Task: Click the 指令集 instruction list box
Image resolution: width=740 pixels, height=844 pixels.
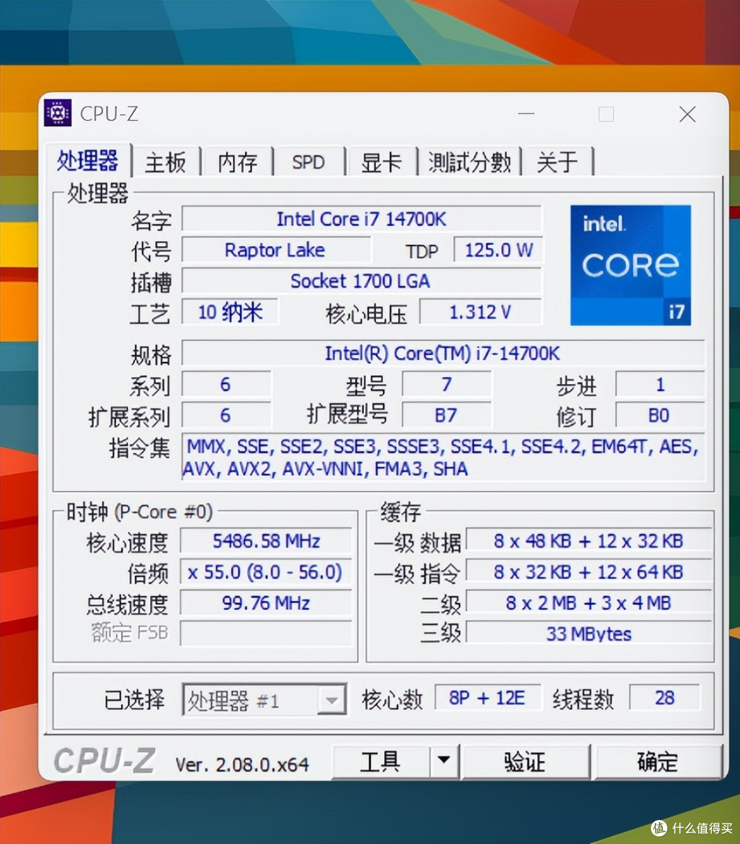Action: [441, 457]
